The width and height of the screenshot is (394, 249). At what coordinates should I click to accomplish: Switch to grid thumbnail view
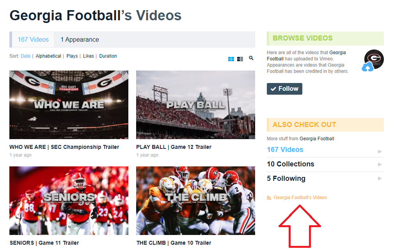[231, 59]
